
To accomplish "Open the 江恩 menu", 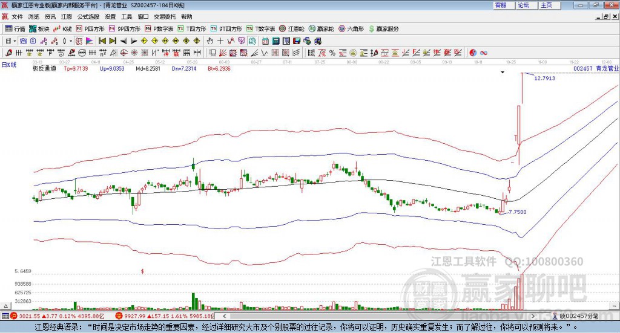I will pyautogui.click(x=66, y=17).
